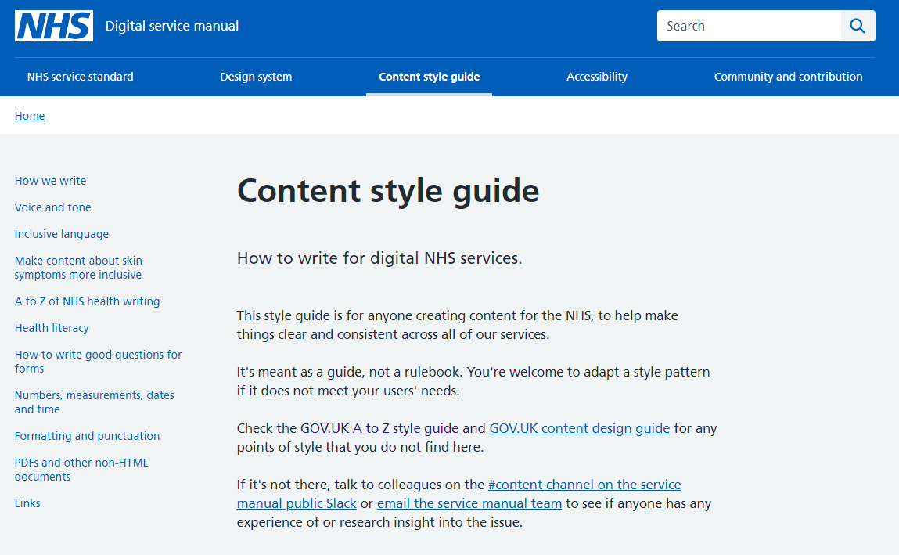
Task: Focus the Search input field
Action: point(748,26)
